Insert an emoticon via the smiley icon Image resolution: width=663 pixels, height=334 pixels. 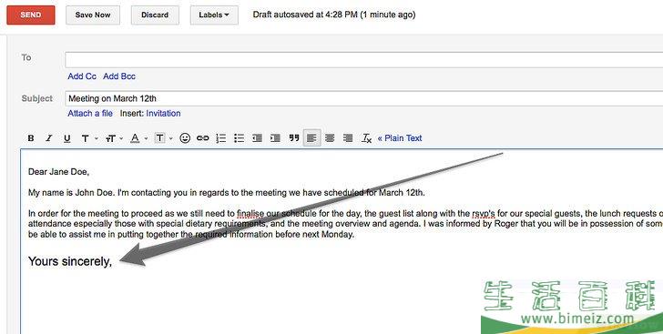click(185, 138)
